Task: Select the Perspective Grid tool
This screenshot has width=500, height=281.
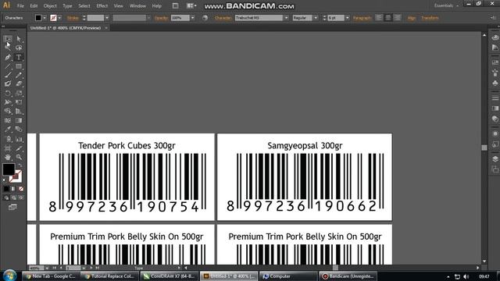Action: pos(19,111)
